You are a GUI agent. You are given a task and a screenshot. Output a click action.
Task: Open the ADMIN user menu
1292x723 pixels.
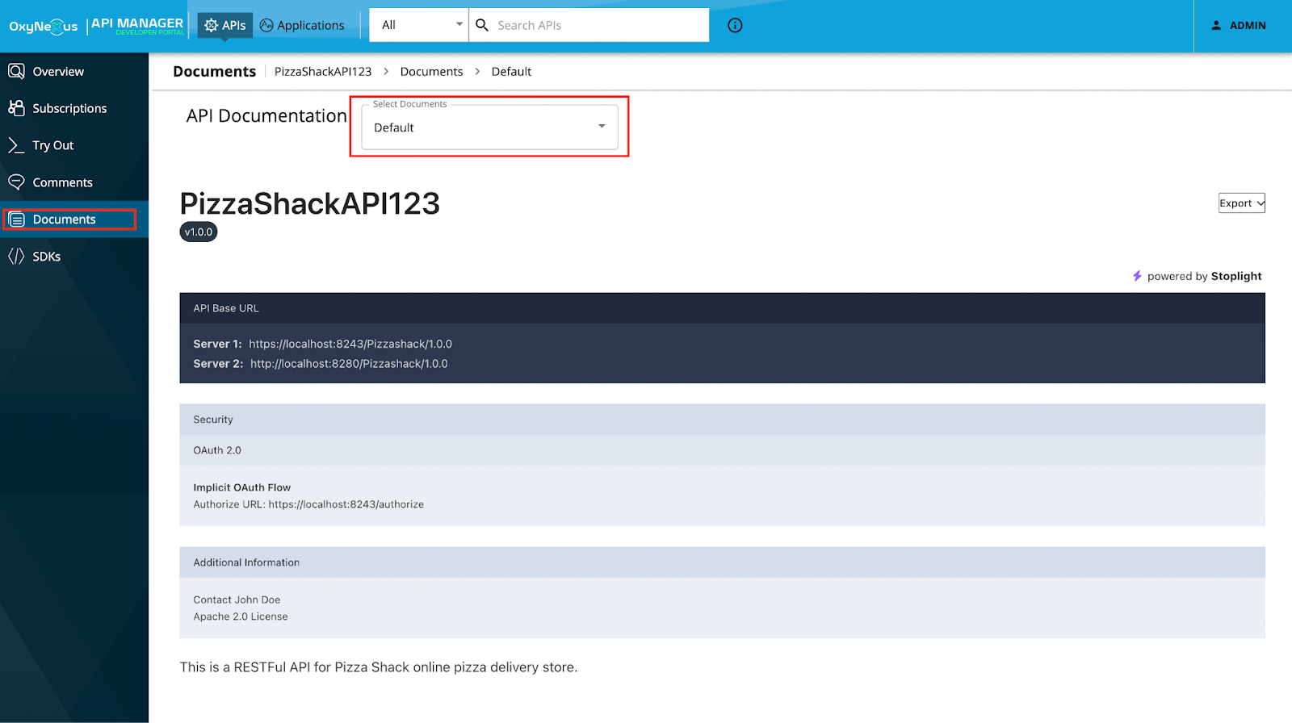click(x=1239, y=26)
